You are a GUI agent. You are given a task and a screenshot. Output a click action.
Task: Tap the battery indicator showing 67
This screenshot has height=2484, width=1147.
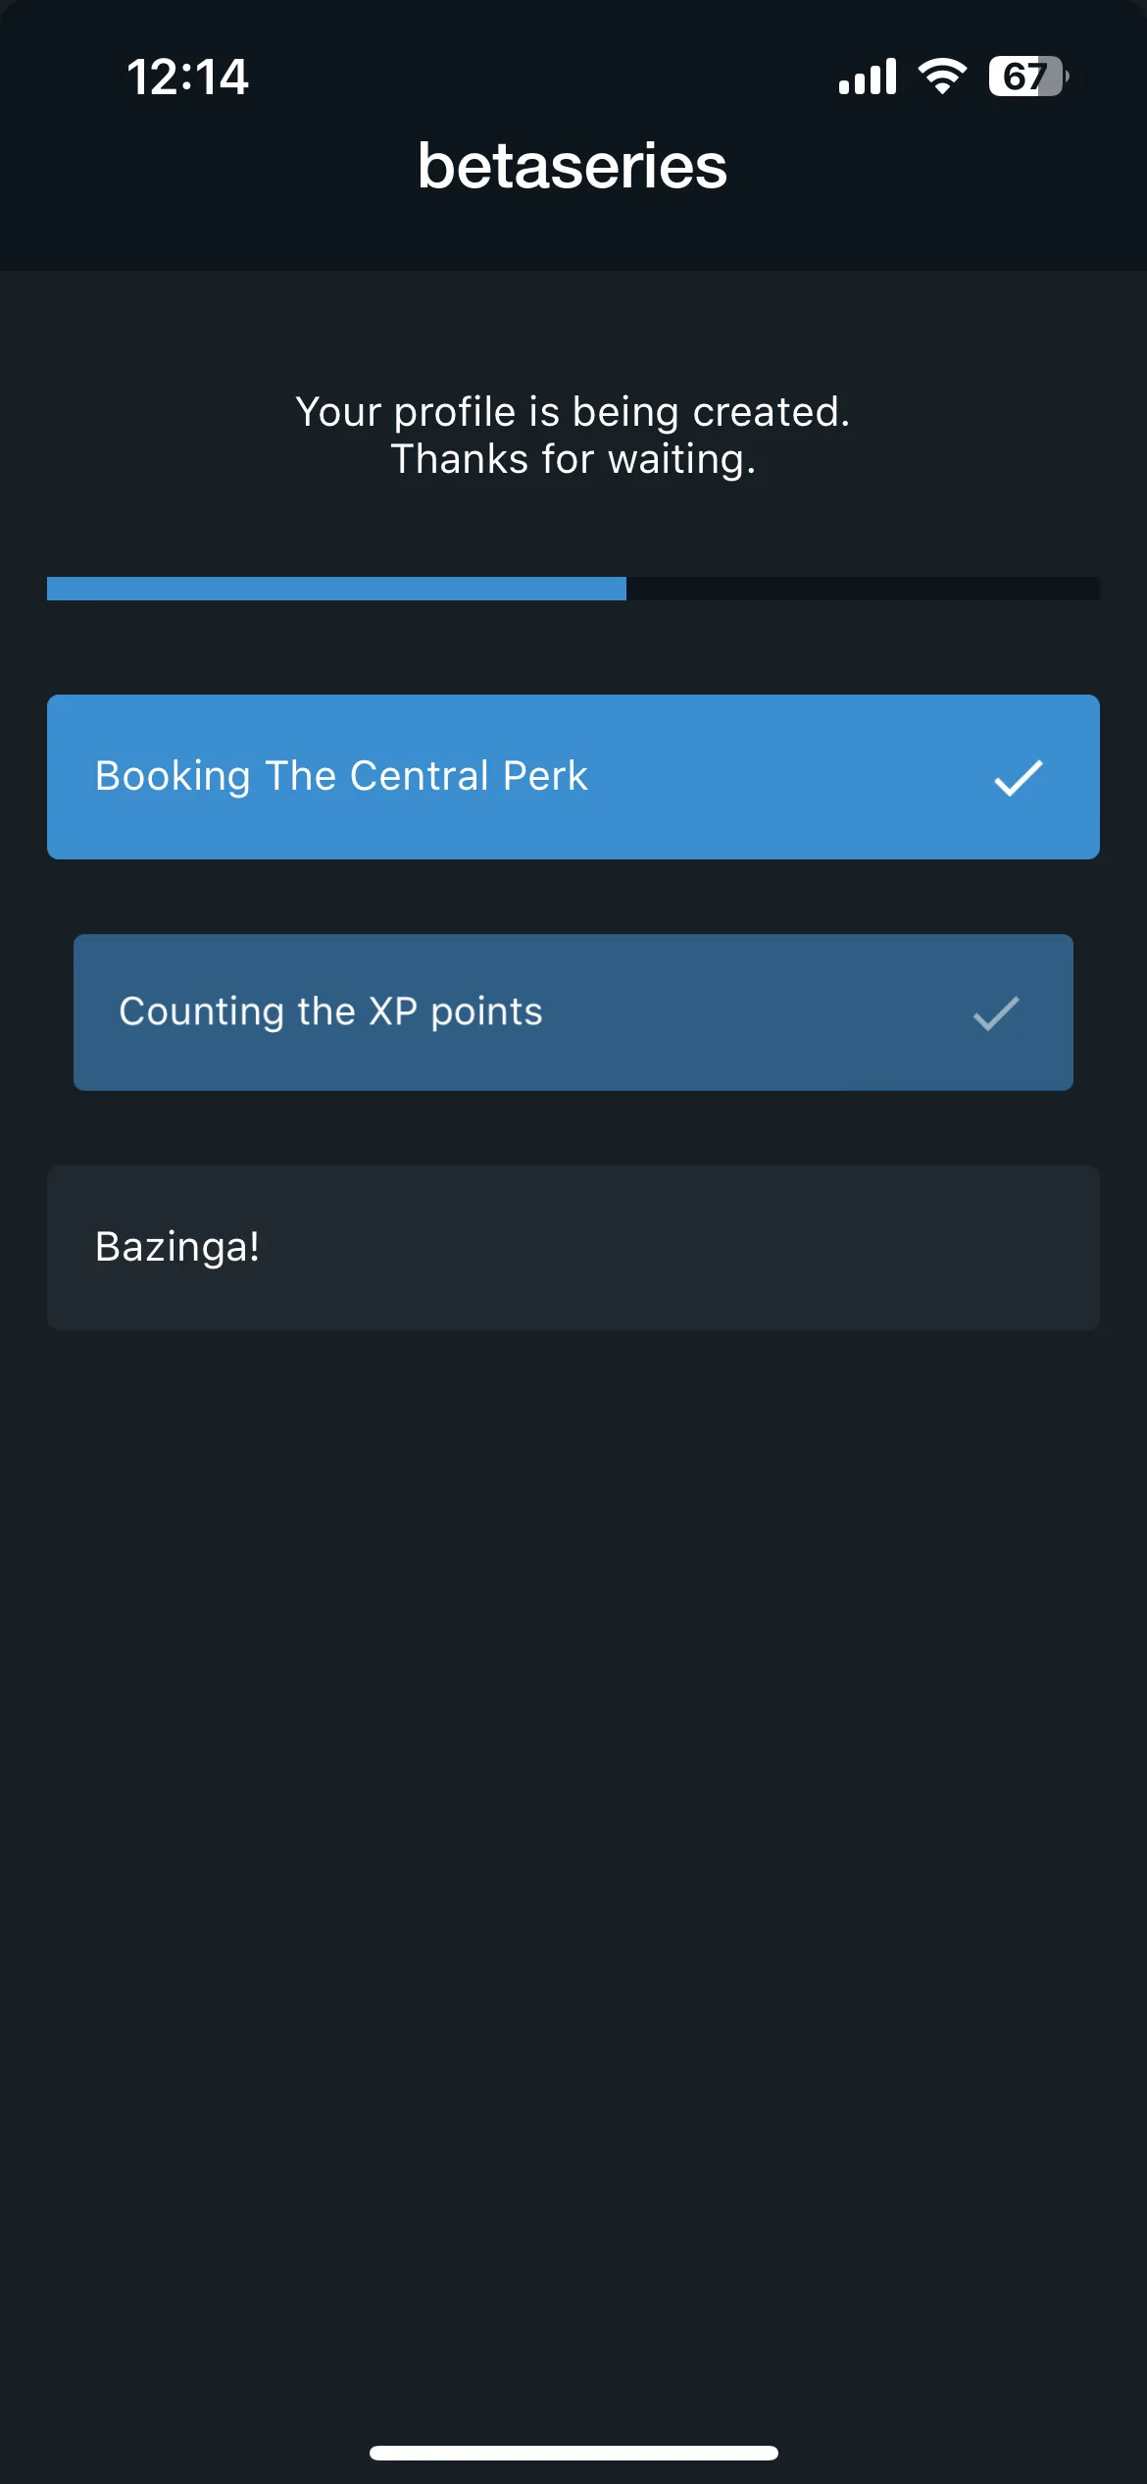coord(1028,77)
